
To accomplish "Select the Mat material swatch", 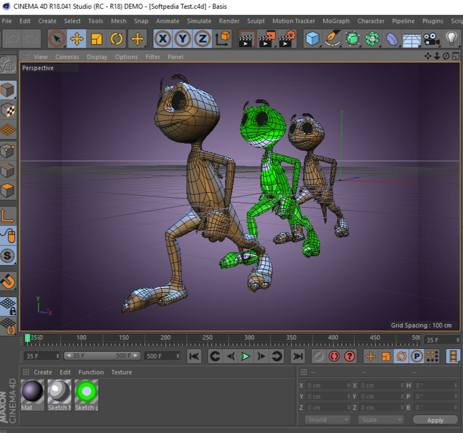I will (32, 395).
